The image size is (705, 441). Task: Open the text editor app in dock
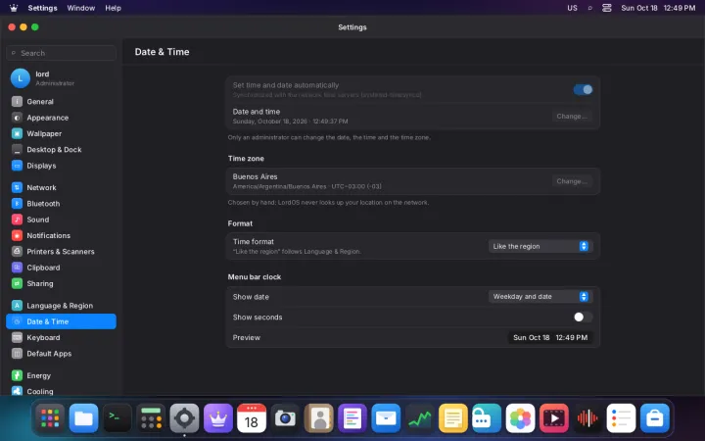tap(352, 418)
